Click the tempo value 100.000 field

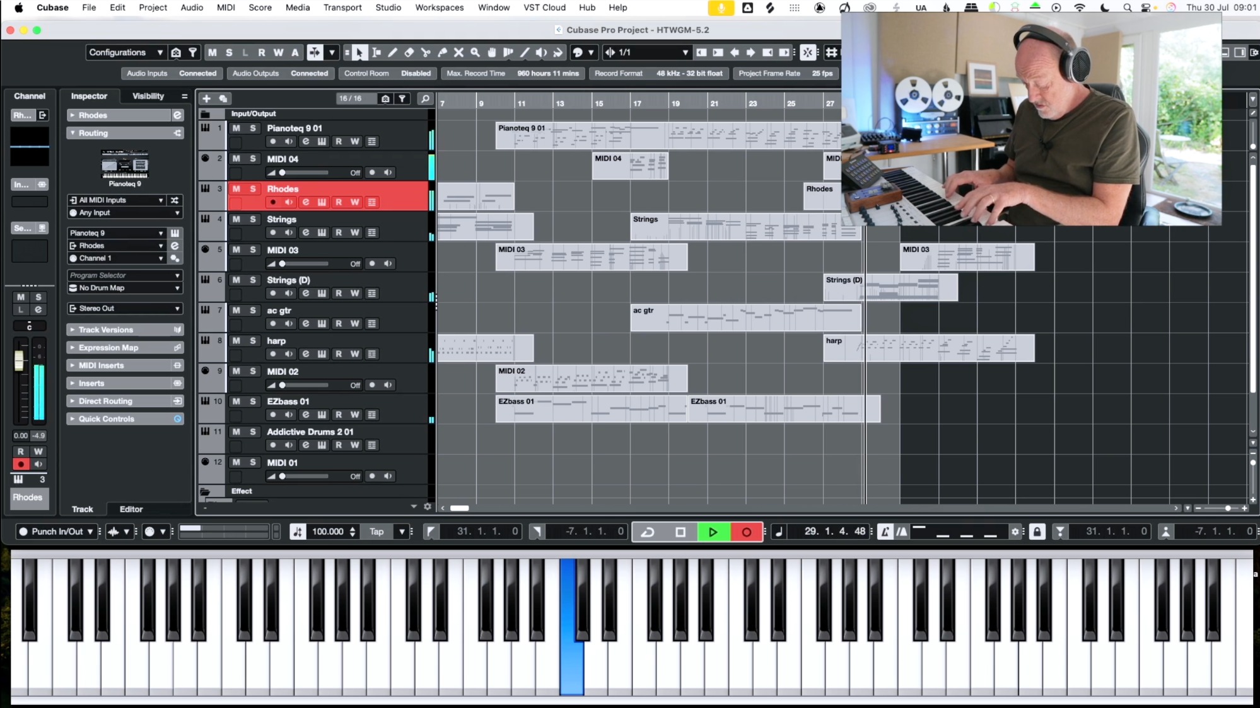pyautogui.click(x=328, y=532)
